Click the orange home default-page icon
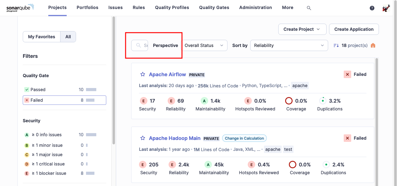The image size is (397, 186). [373, 45]
